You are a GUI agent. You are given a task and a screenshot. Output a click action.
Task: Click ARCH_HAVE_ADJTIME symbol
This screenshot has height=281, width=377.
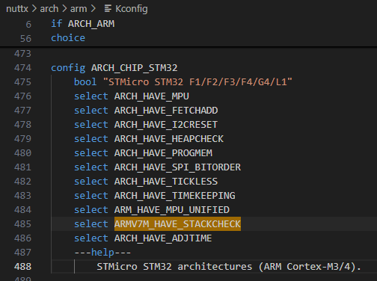pyautogui.click(x=163, y=238)
